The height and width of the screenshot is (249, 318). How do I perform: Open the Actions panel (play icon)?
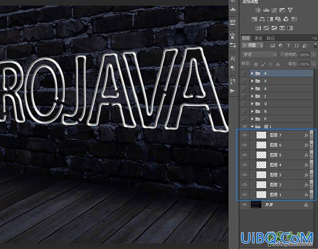pyautogui.click(x=233, y=91)
